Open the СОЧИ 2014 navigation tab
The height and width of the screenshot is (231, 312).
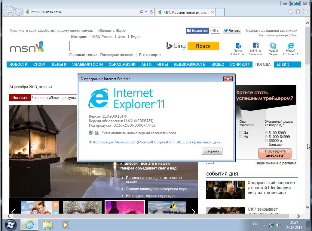(x=240, y=64)
